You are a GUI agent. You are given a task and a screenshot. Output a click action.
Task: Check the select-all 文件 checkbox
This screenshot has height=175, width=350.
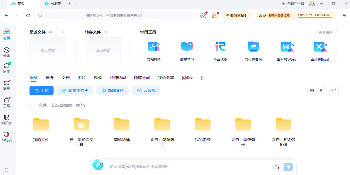(32, 105)
